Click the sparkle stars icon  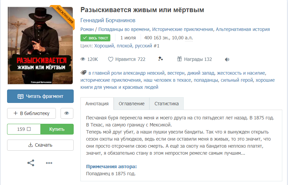[x=160, y=59]
